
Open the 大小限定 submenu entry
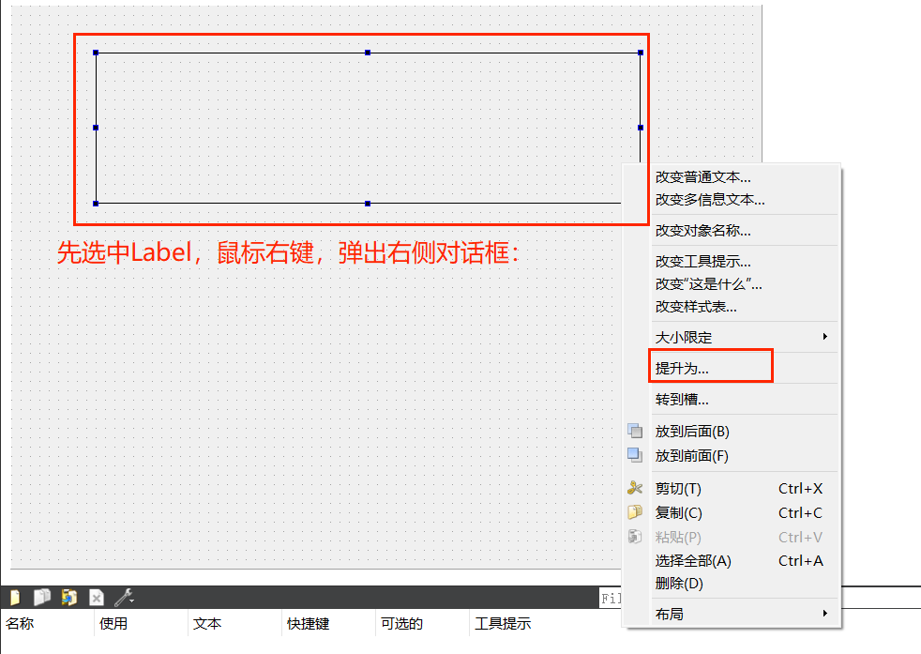(x=732, y=337)
